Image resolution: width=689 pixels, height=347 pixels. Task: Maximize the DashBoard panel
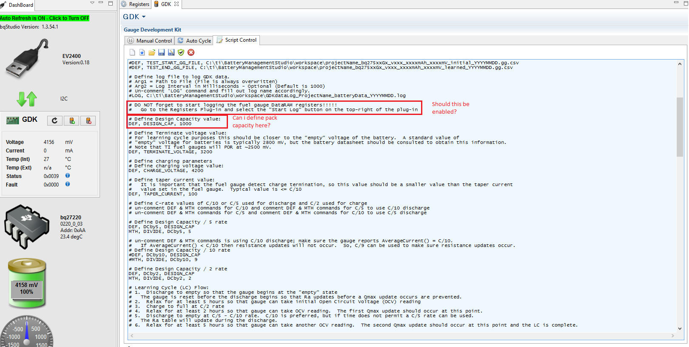[x=111, y=3]
